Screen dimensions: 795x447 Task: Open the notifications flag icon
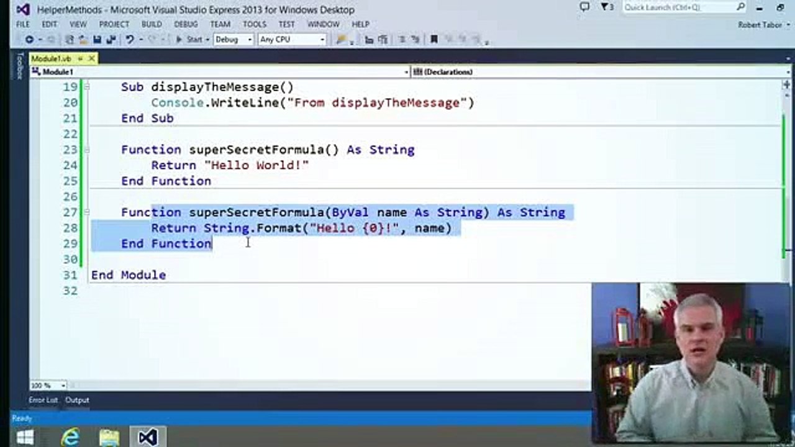tap(606, 7)
